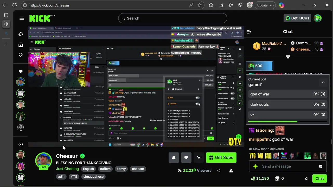Click the English tag

point(88,169)
